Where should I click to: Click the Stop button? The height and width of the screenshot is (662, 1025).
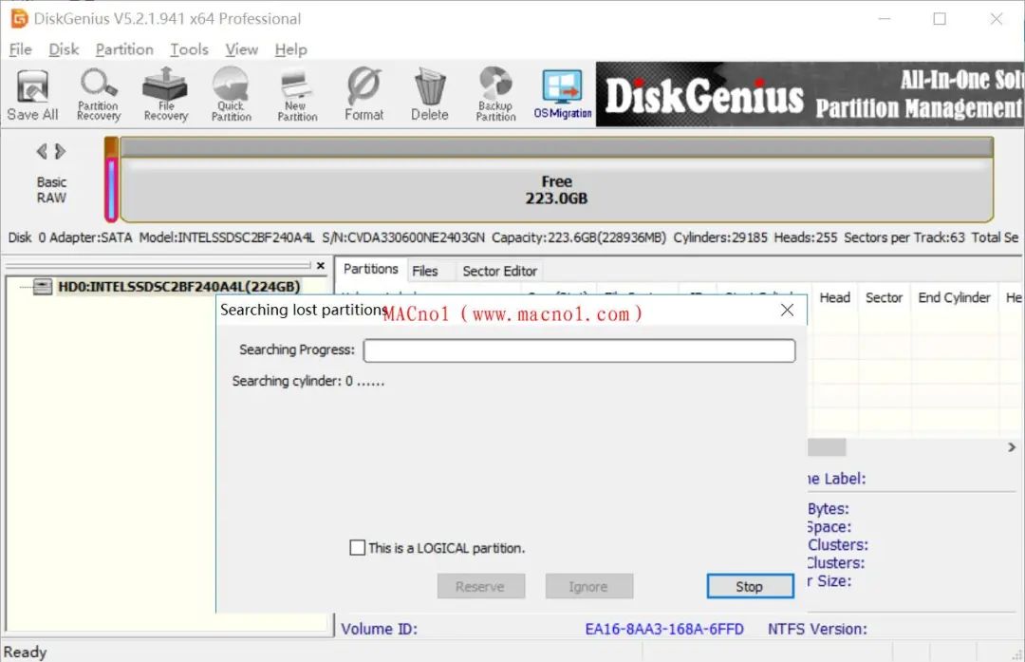coord(750,586)
